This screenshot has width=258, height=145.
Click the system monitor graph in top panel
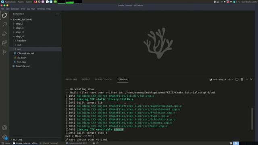(70, 2)
